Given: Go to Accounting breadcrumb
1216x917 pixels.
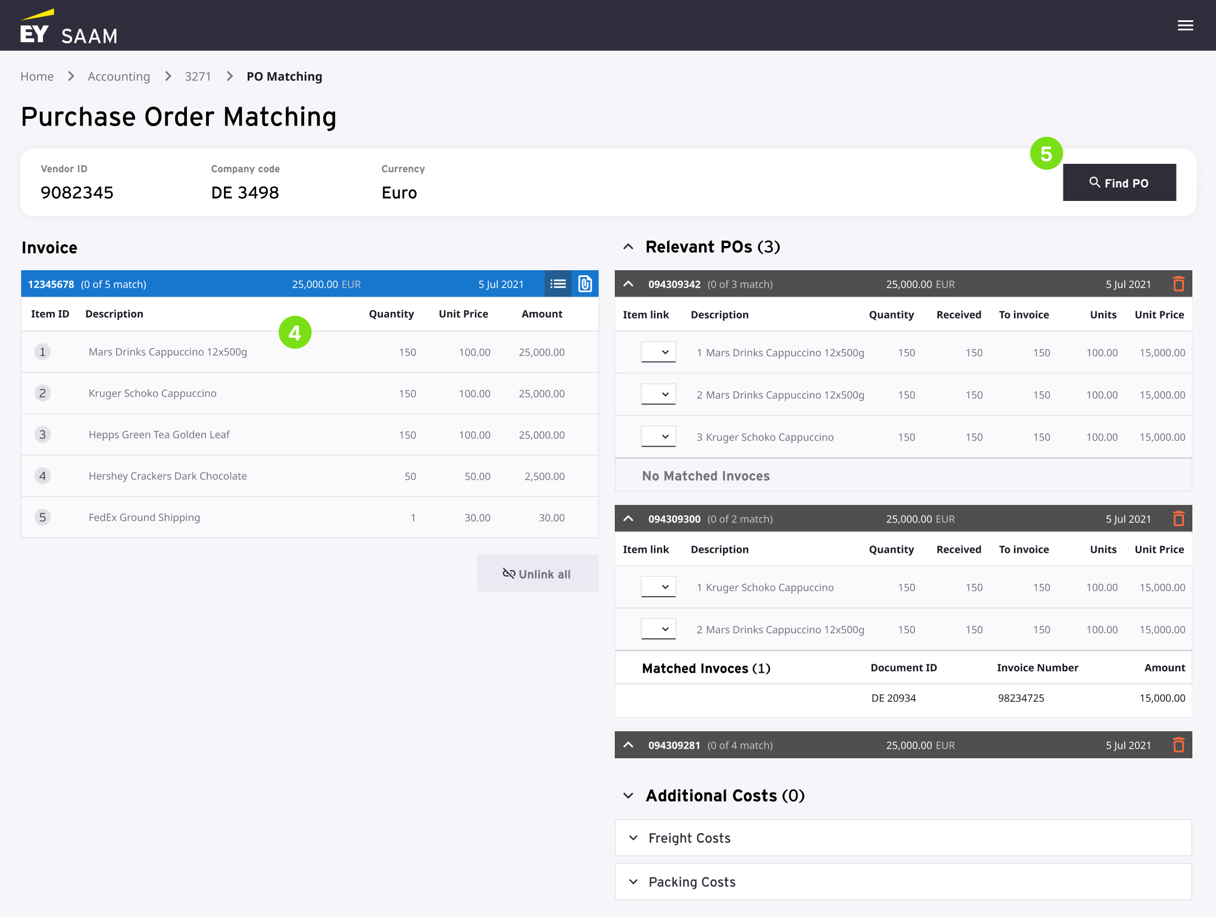Looking at the screenshot, I should pyautogui.click(x=119, y=77).
